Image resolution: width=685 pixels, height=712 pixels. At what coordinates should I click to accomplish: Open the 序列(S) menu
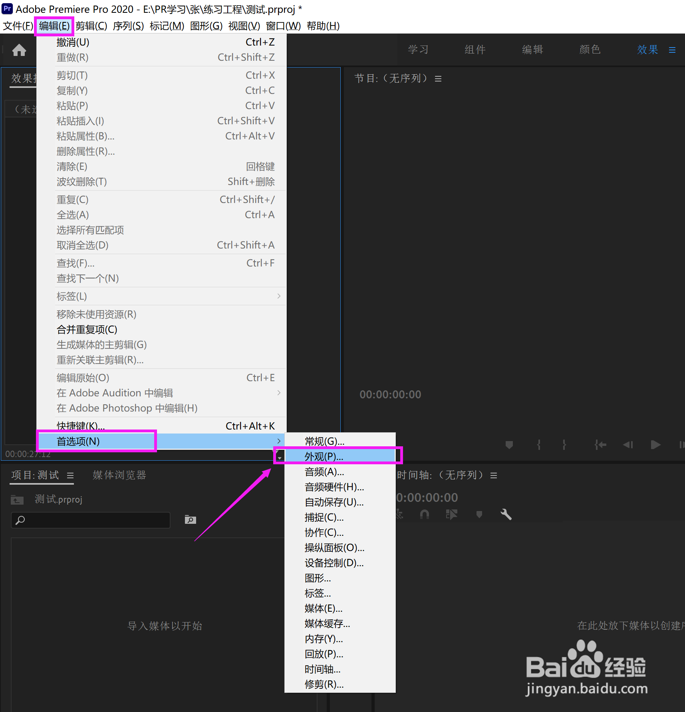128,26
